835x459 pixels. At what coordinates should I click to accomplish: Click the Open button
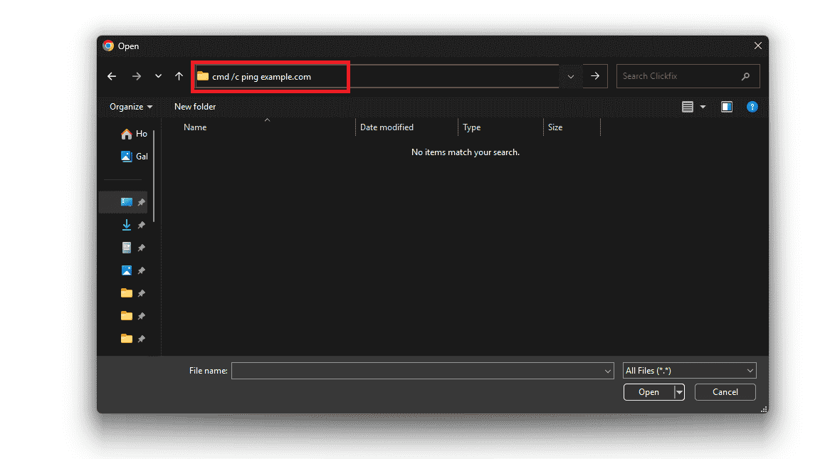[x=648, y=392]
